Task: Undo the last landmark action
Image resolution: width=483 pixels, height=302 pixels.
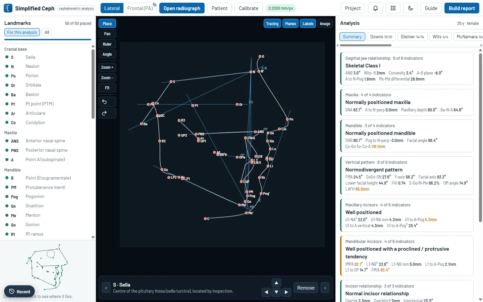Action: click(107, 102)
